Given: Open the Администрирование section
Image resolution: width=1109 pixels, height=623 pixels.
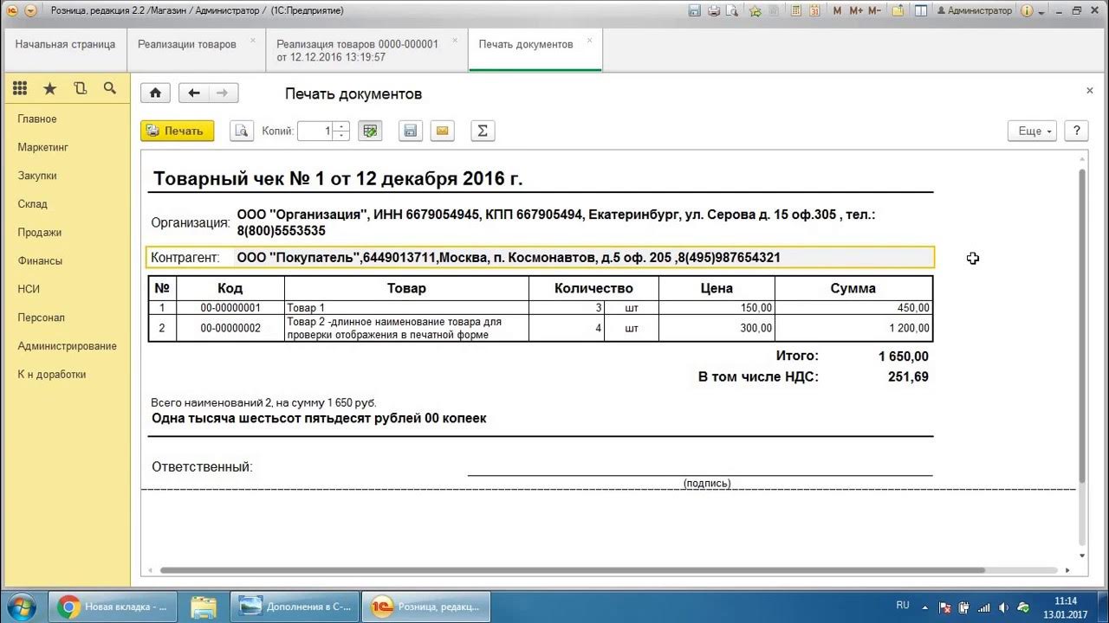Looking at the screenshot, I should click(67, 346).
